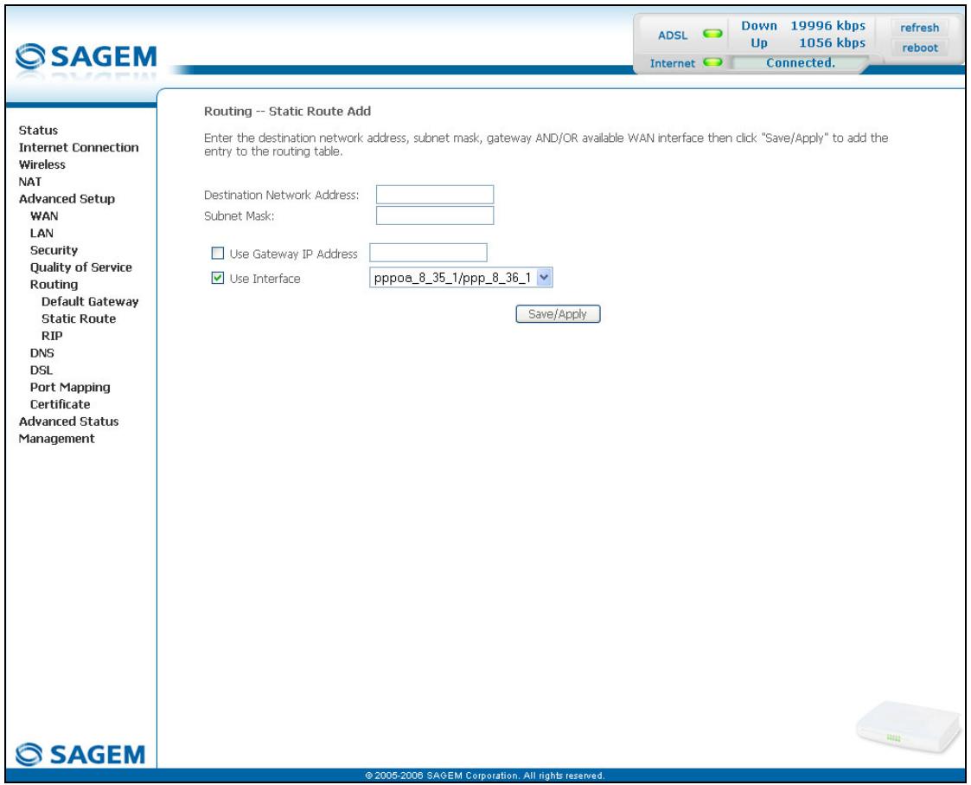
Task: Open the Port Mapping page
Action: click(70, 388)
